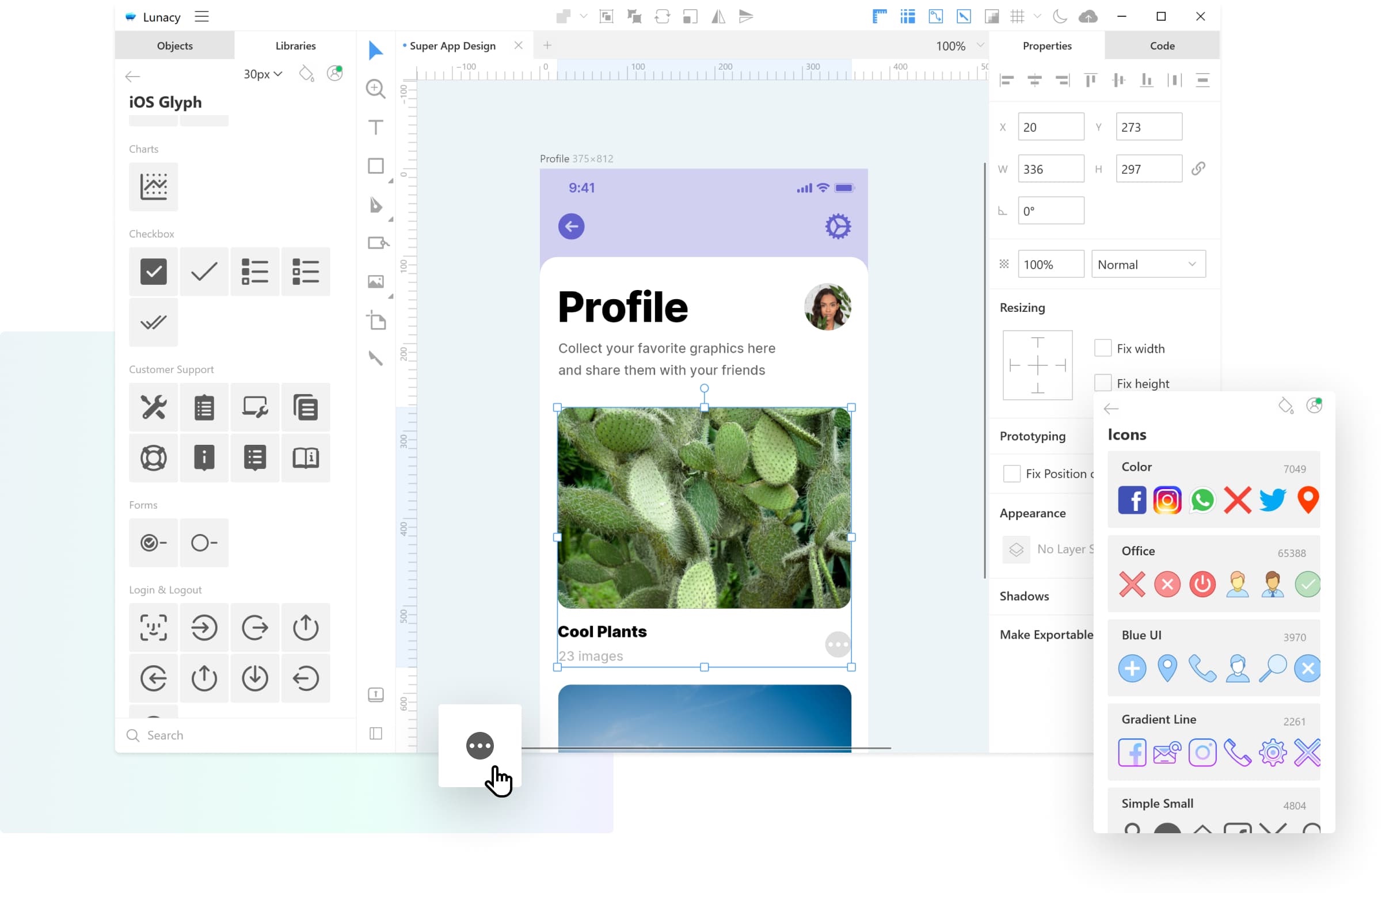Click the gear settings icon on Profile artboard
The image size is (1393, 908).
(838, 226)
